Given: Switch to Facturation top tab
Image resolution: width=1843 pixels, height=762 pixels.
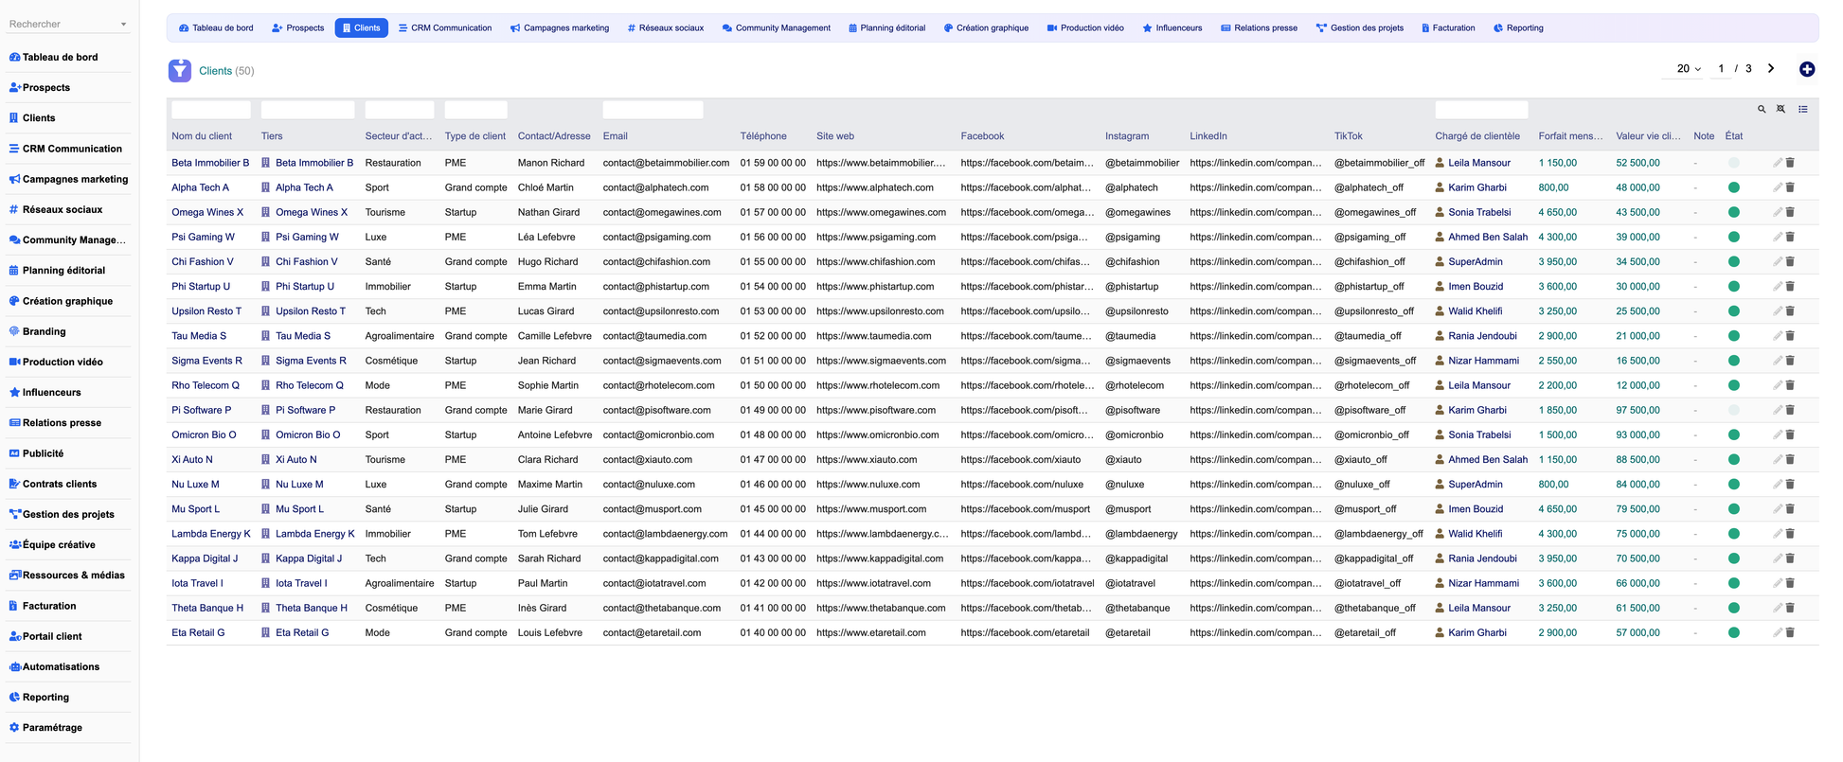Looking at the screenshot, I should 1448,28.
